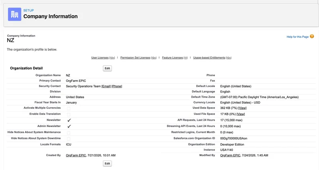Click the Locale Formats value ICU
The image size is (319, 170).
69,145
